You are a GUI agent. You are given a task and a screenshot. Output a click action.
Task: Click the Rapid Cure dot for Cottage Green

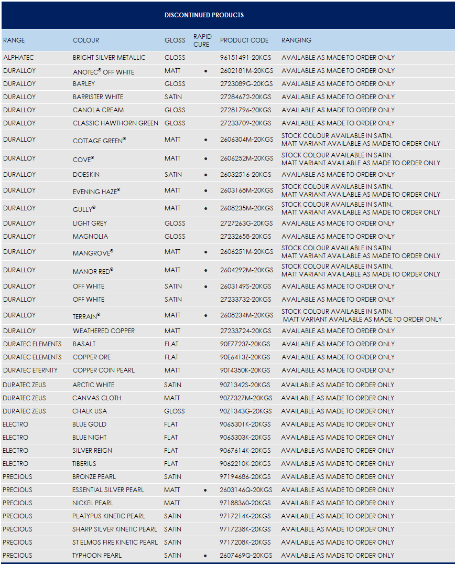205,140
